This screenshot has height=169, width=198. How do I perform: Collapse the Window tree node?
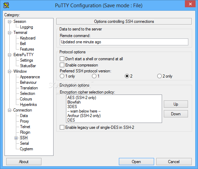click(9, 72)
